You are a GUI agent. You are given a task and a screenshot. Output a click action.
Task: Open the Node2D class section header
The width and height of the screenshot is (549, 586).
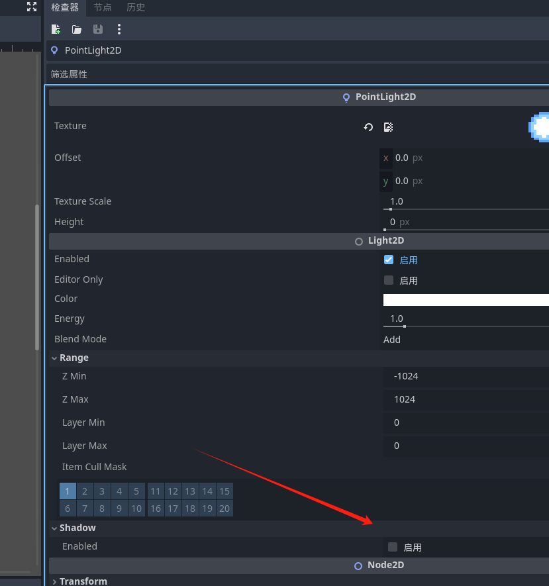pos(299,565)
